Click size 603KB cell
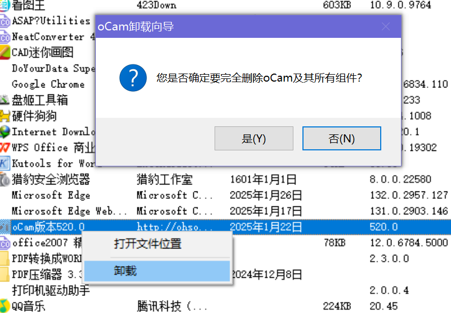The image size is (451, 313). [337, 5]
